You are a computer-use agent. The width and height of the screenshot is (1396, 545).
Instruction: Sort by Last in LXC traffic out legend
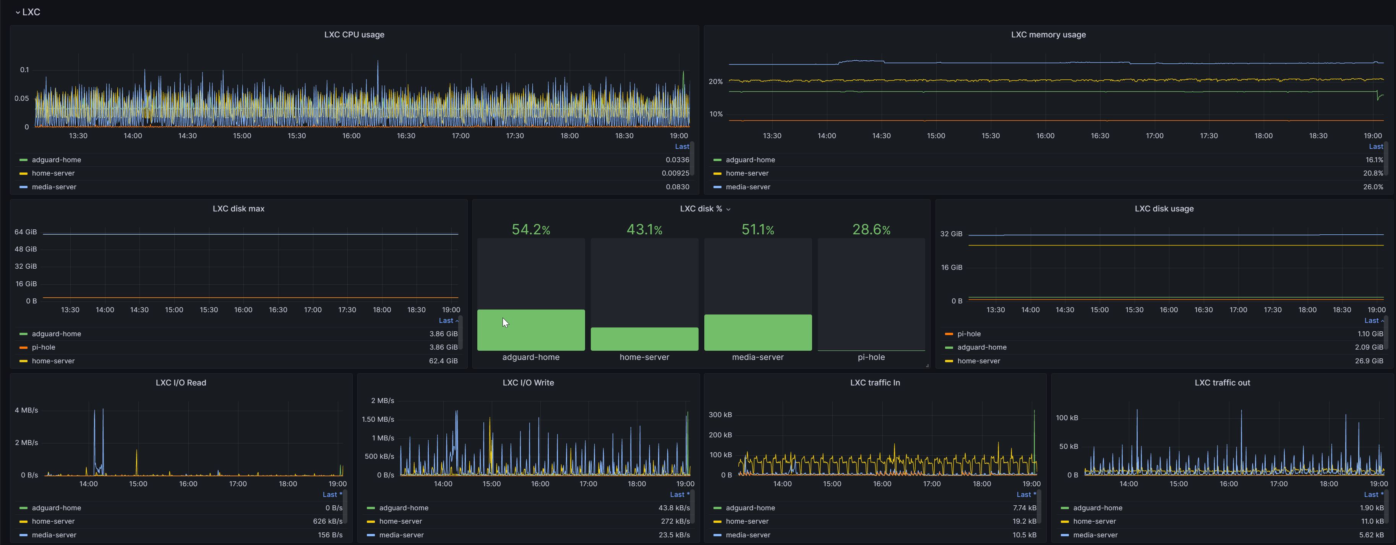pyautogui.click(x=1370, y=495)
